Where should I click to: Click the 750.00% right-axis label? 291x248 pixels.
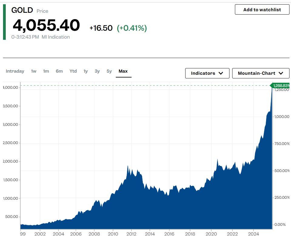point(282,144)
